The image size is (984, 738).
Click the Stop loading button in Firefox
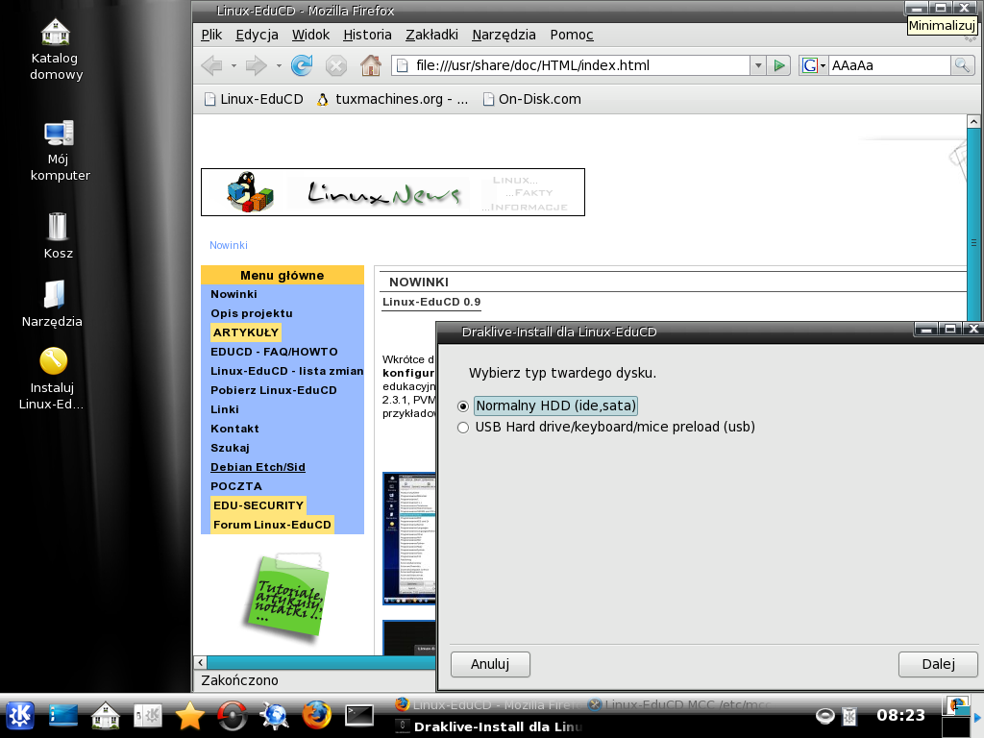coord(336,65)
